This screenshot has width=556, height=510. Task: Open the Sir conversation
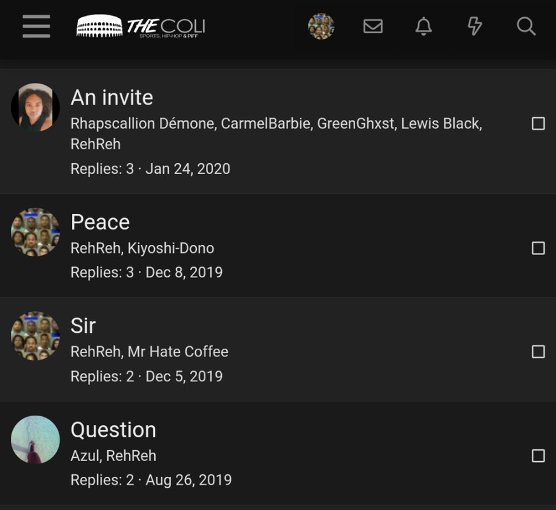[83, 326]
